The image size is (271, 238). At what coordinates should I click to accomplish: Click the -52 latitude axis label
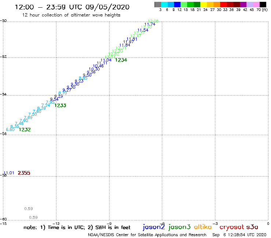(3, 56)
